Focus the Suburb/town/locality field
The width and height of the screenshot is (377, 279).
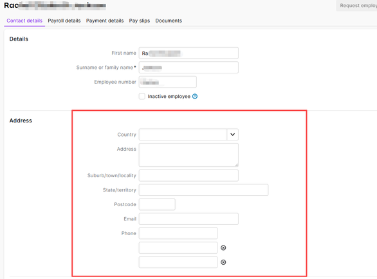[188, 175]
